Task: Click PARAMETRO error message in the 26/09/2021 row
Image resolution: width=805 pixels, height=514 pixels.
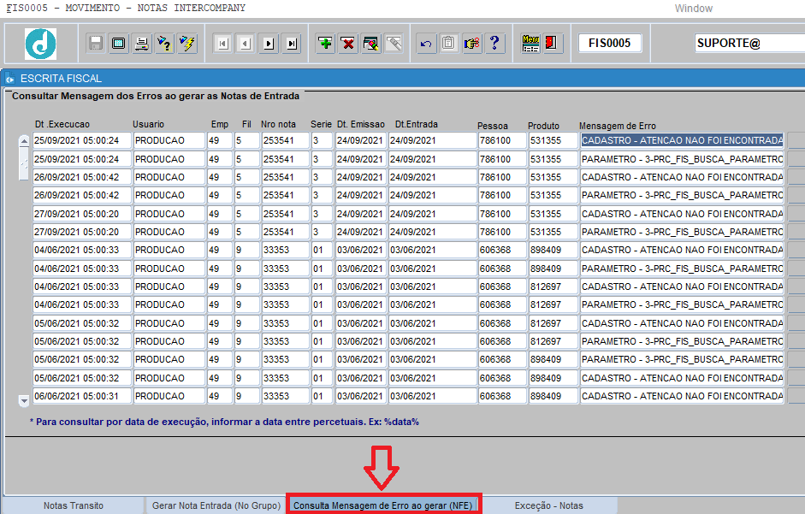Action: [x=683, y=195]
